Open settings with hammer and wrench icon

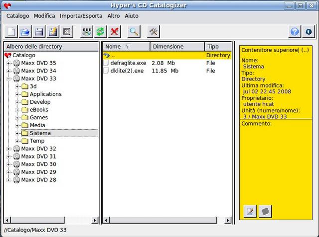(x=154, y=32)
